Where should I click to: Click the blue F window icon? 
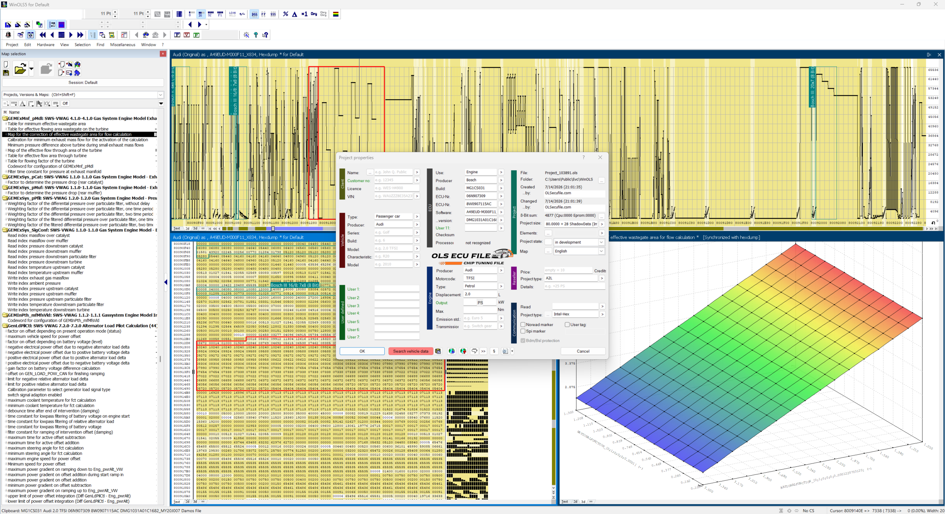[x=177, y=35]
